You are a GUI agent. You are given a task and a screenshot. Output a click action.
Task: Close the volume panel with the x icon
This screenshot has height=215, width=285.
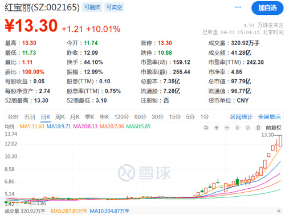click(x=279, y=211)
